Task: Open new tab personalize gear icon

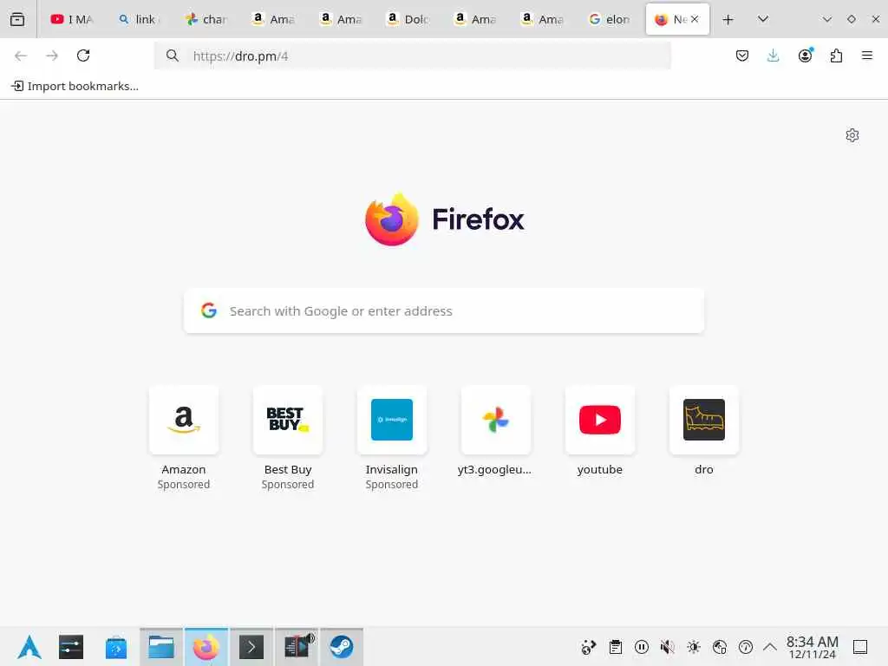Action: coord(852,135)
